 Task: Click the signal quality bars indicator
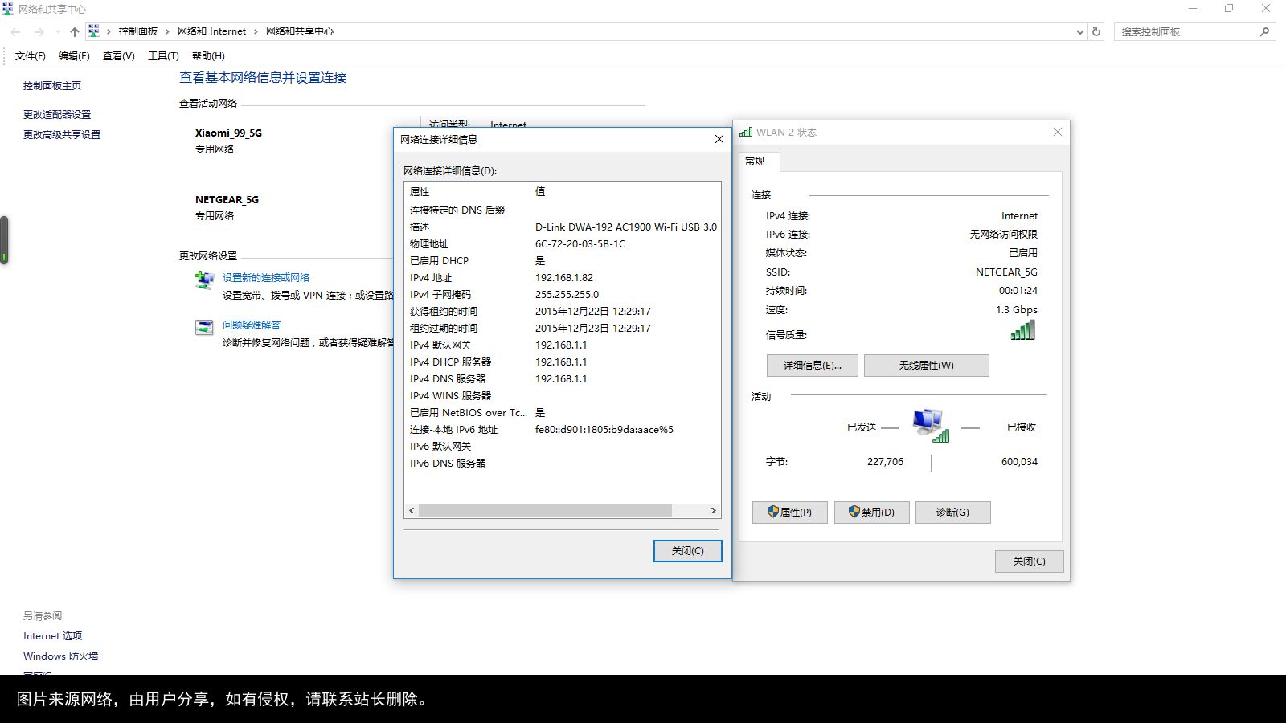tap(1022, 329)
